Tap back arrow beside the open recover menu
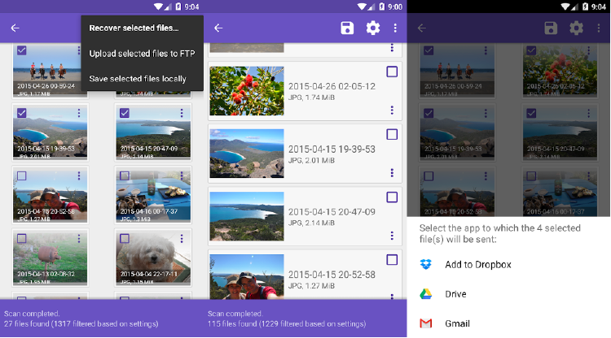611x338 pixels. click(15, 28)
